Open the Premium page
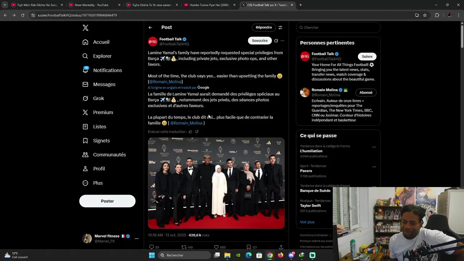Image resolution: width=464 pixels, height=261 pixels. coord(98,112)
